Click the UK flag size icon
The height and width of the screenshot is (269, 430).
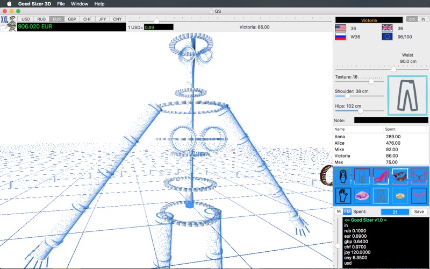pos(387,29)
